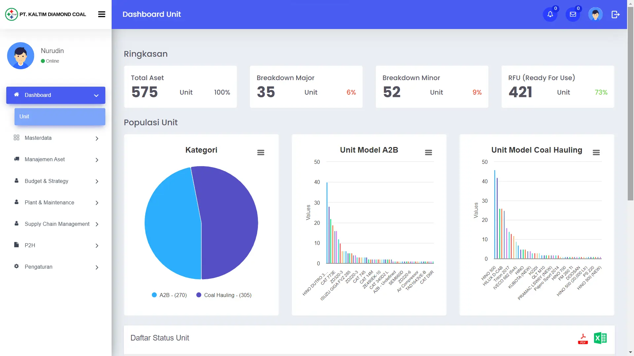Image resolution: width=634 pixels, height=356 pixels.
Task: Click the user avatar in header
Action: click(x=595, y=15)
